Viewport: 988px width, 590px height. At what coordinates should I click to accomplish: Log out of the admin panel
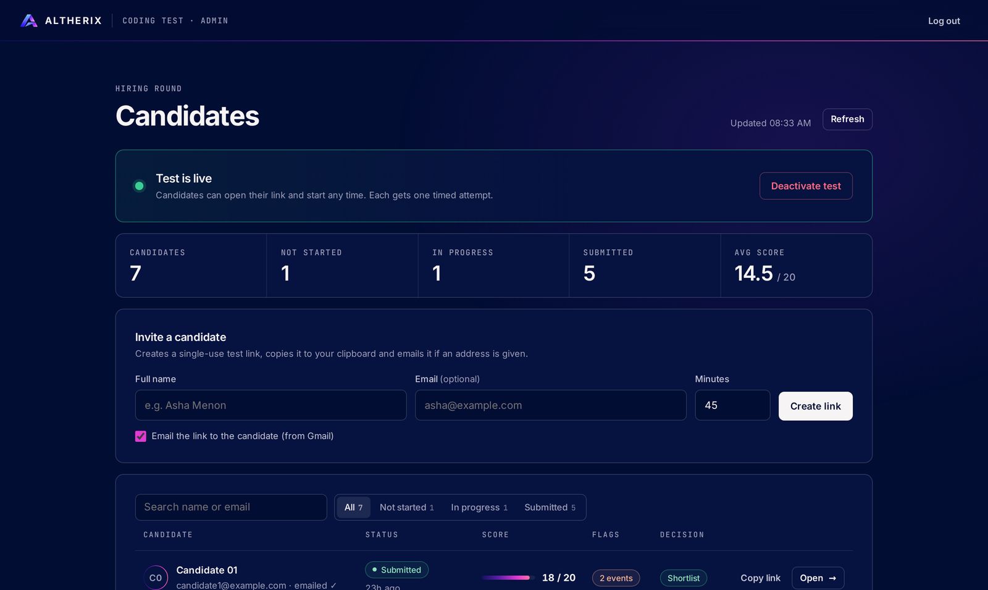tap(944, 21)
